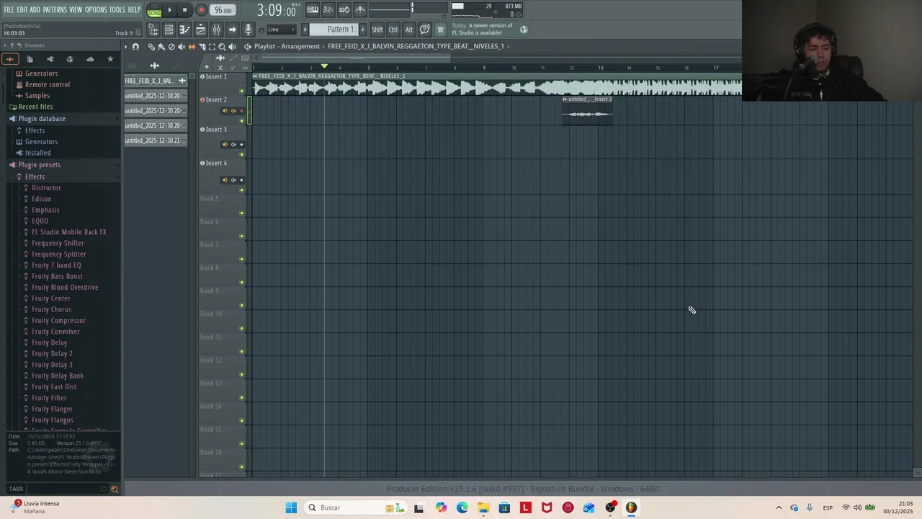This screenshot has width=922, height=519.
Task: Toggle the PAT/SONG mode switch
Action: 154,10
